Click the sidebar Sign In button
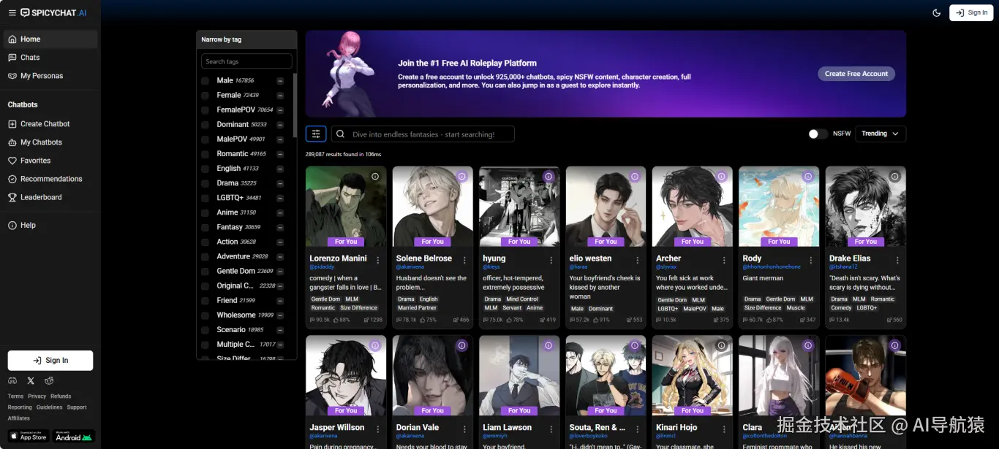 (50, 361)
